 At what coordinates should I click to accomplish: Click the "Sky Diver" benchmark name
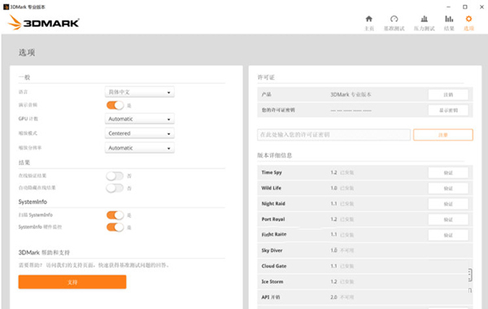272,250
